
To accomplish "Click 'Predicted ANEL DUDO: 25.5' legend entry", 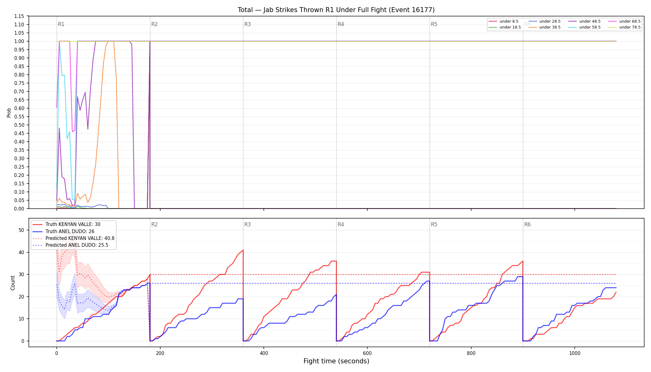I will pyautogui.click(x=70, y=245).
